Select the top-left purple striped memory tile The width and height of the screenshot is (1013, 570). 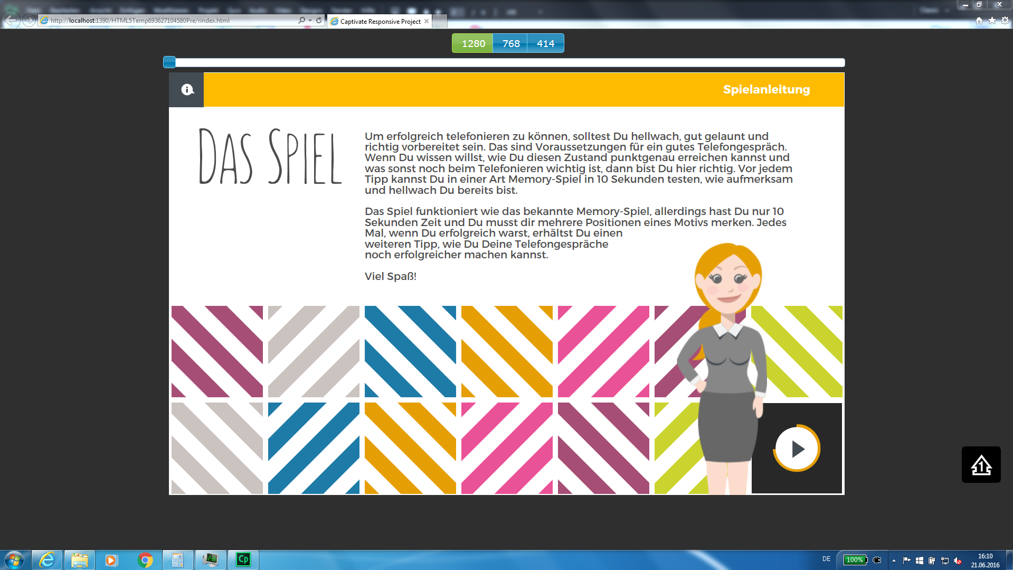217,351
